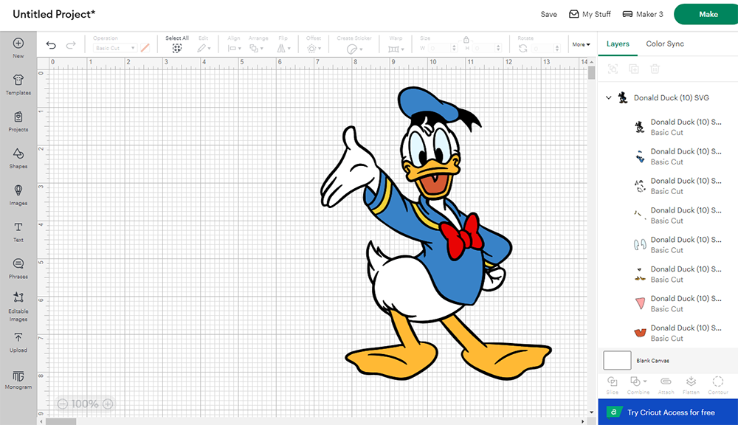Viewport: 738px width, 425px height.
Task: Collapse the Donald Duck (10) SVG group
Action: (609, 97)
